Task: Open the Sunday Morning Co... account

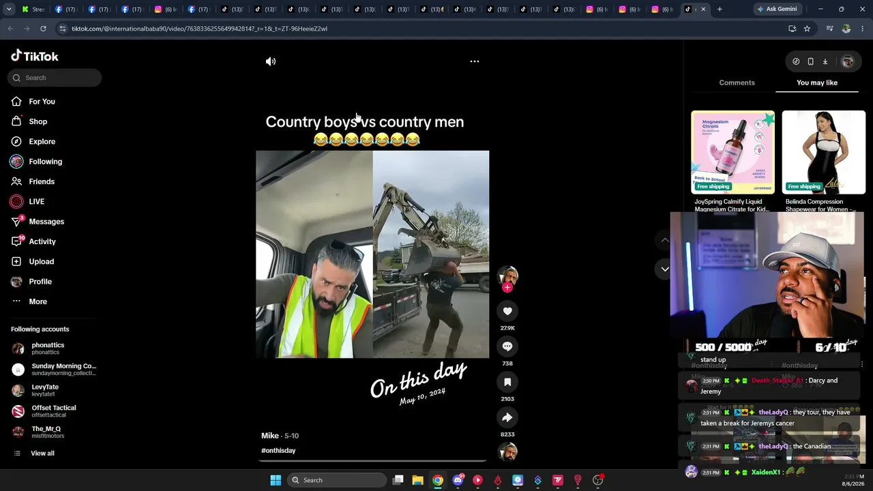Action: (x=53, y=370)
